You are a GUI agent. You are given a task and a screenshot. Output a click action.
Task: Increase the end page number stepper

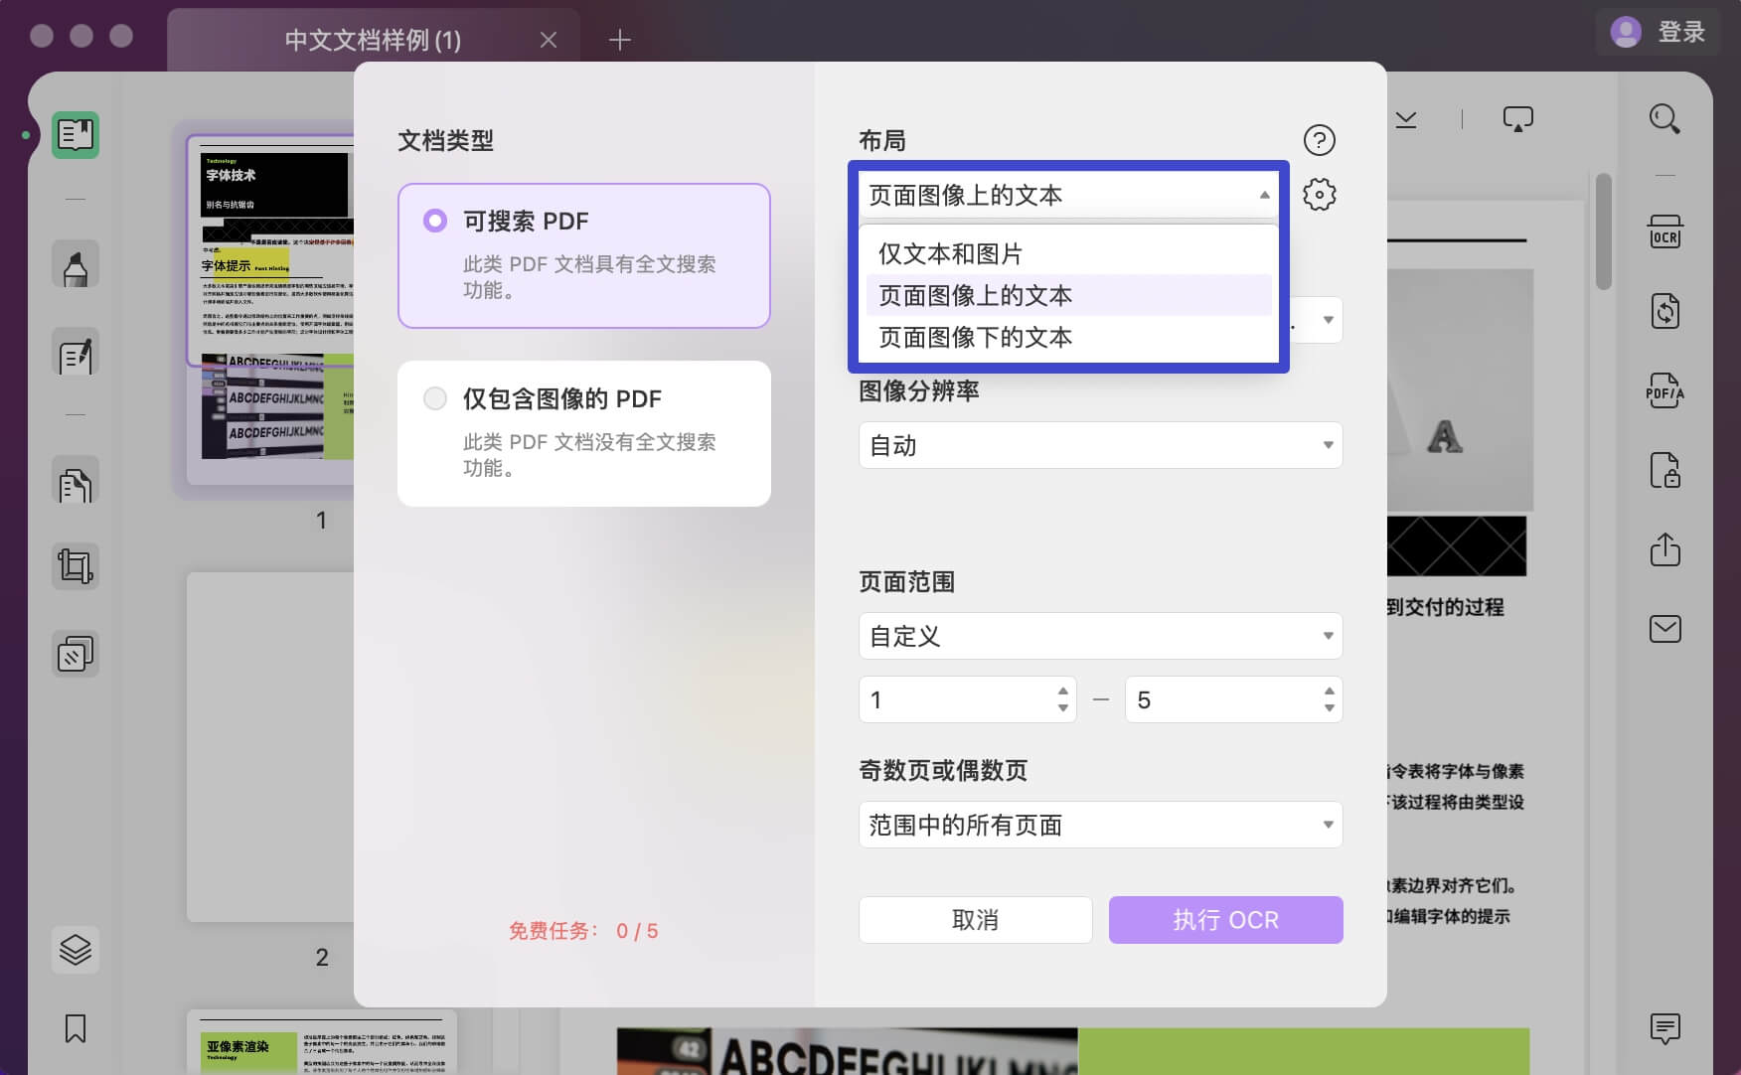coord(1330,691)
